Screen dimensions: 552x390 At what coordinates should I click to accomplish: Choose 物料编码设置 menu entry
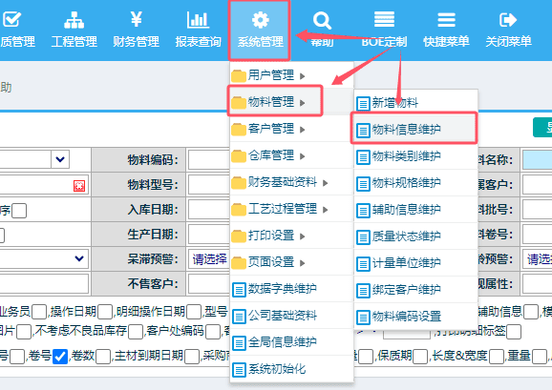[415, 317]
